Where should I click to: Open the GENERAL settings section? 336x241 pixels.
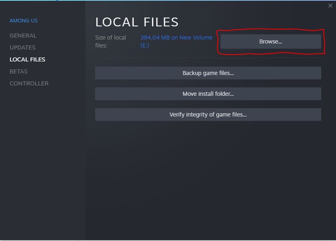tap(23, 36)
